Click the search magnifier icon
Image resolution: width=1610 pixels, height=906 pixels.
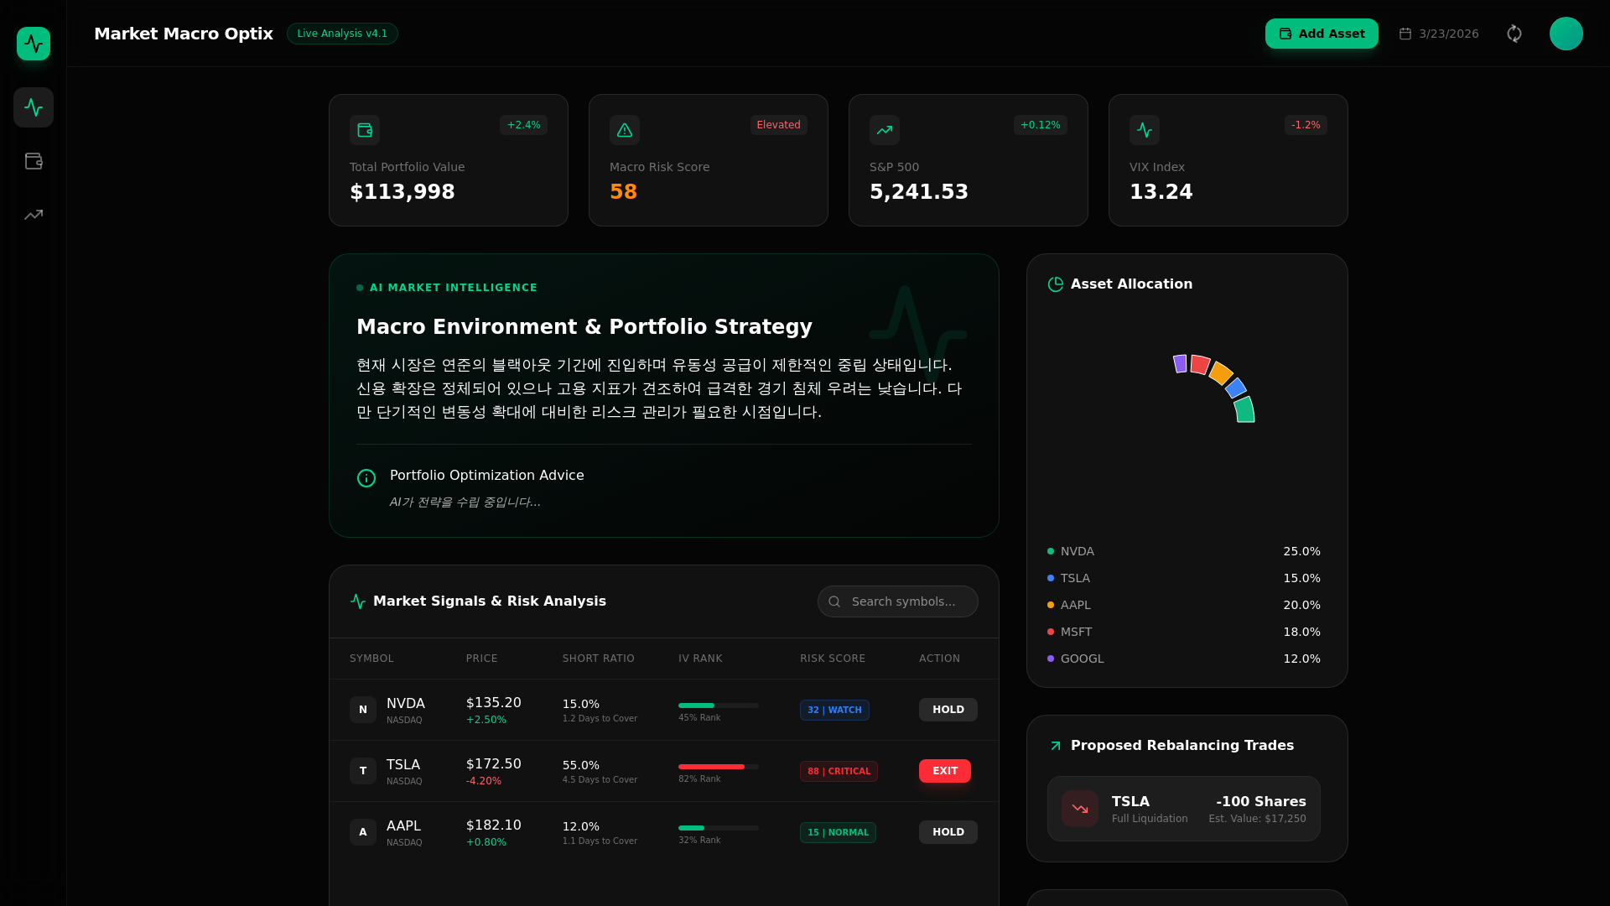834,601
